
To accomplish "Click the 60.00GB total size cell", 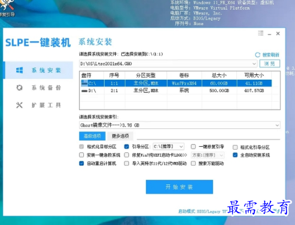I will [219, 83].
